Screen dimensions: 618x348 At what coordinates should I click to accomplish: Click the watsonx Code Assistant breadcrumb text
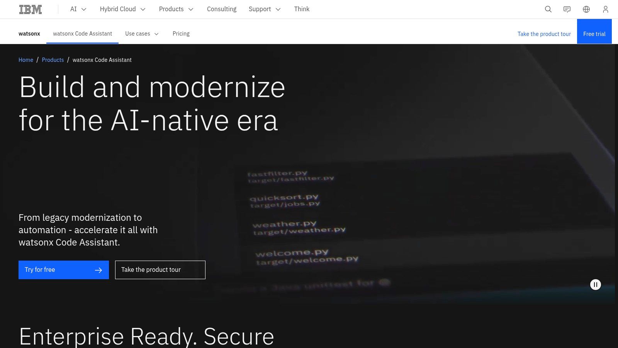click(x=102, y=60)
